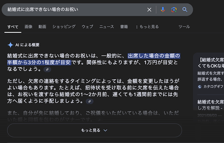The height and width of the screenshot is (143, 224).
Task: Open the ウェブ tab
Action: click(87, 27)
